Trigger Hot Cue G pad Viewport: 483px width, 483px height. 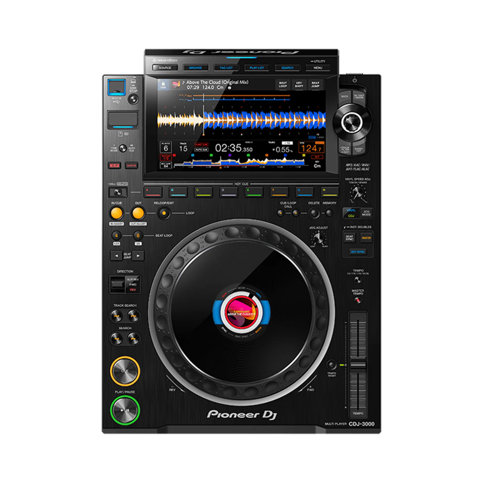[x=305, y=192]
